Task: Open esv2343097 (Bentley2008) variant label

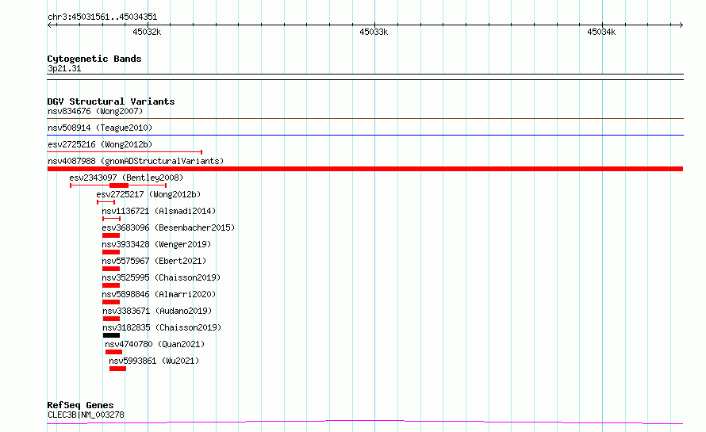Action: (126, 178)
